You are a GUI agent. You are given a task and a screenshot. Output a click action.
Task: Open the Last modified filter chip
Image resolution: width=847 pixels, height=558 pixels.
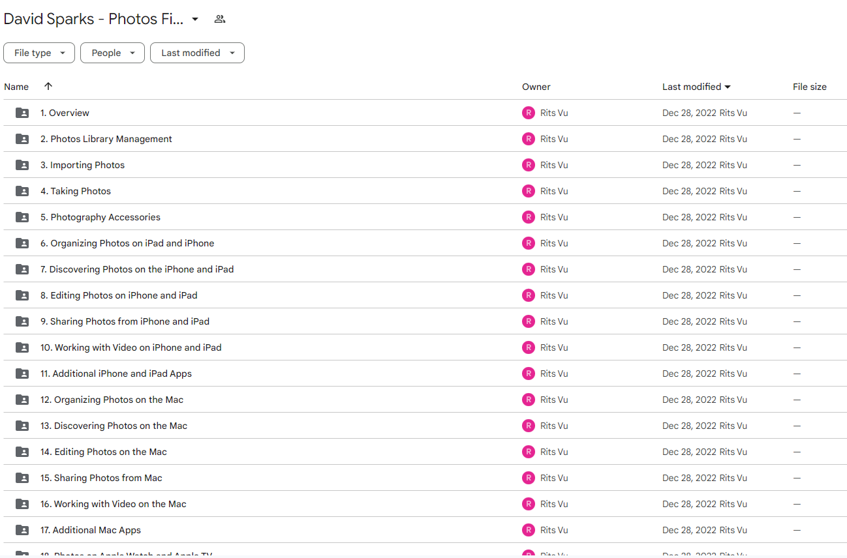(197, 53)
